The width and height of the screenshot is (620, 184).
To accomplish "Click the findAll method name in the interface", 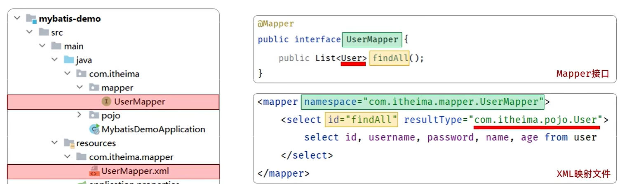I will pyautogui.click(x=390, y=58).
